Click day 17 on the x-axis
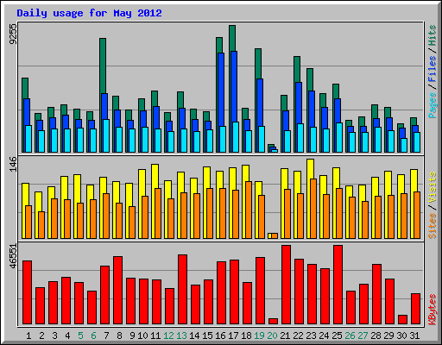The image size is (442, 345). (233, 336)
